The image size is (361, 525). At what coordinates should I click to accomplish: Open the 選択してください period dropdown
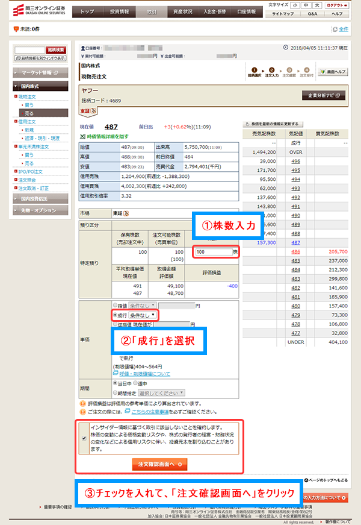[161, 393]
